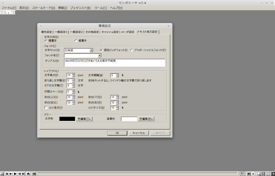Click 色編集(T) button for text color
Viewport: 275px width, 176px height.
[x=84, y=119]
